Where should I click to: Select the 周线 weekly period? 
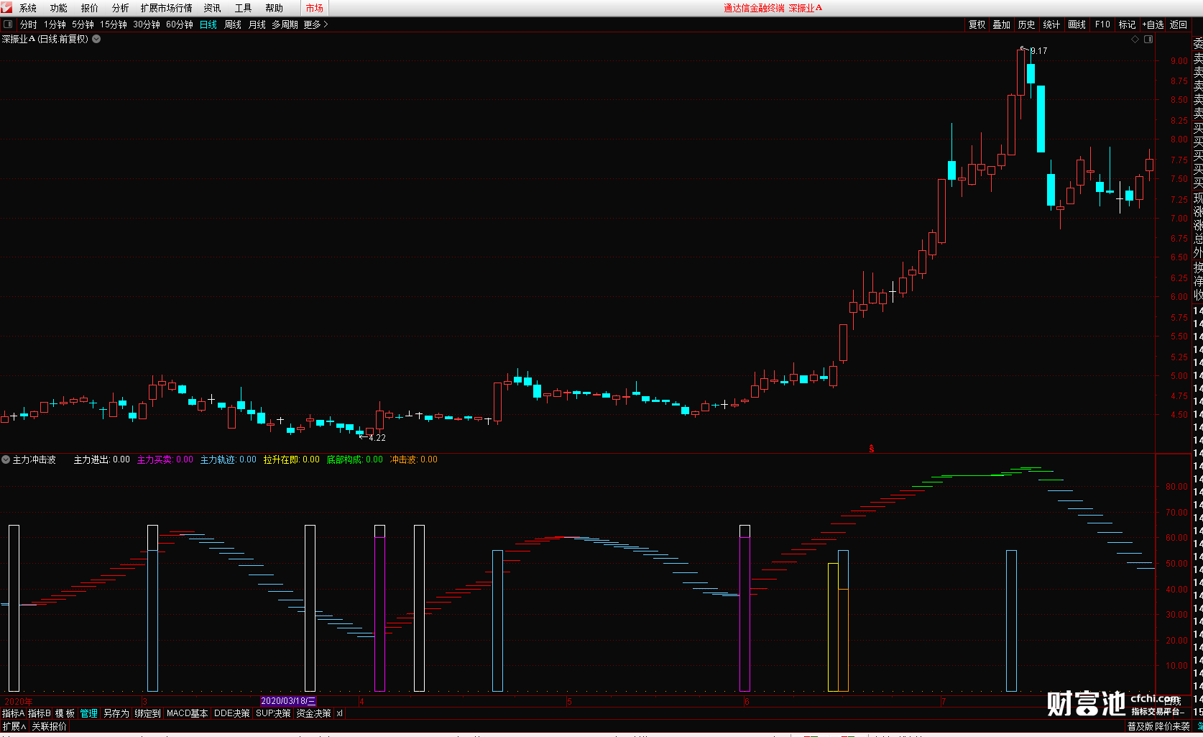pyautogui.click(x=233, y=24)
